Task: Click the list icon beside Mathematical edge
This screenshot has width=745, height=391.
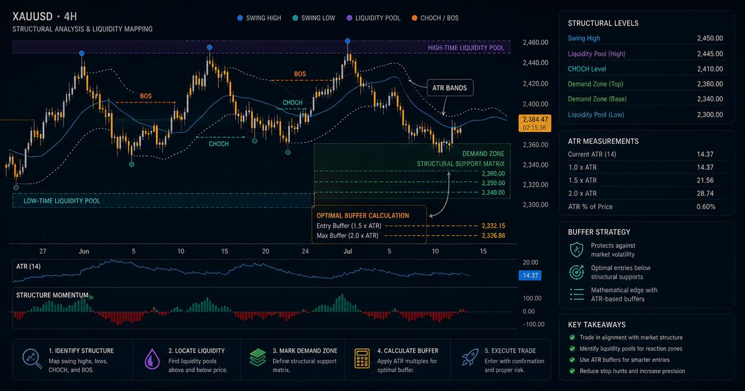Action: pyautogui.click(x=576, y=294)
